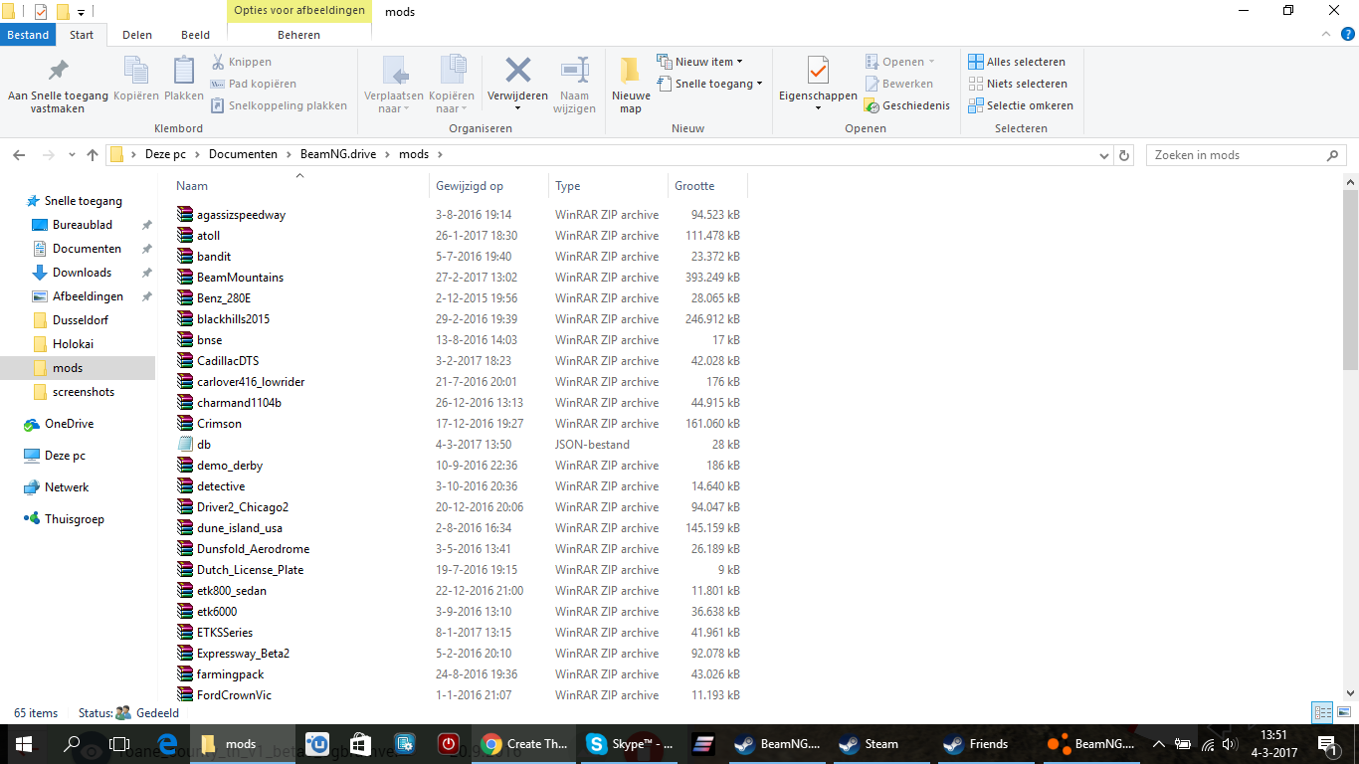Select the agassizspeedway archive
The height and width of the screenshot is (764, 1359).
pos(241,215)
